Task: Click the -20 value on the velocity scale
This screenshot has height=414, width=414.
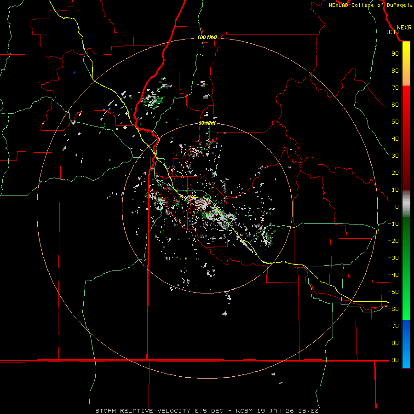Action: click(393, 241)
